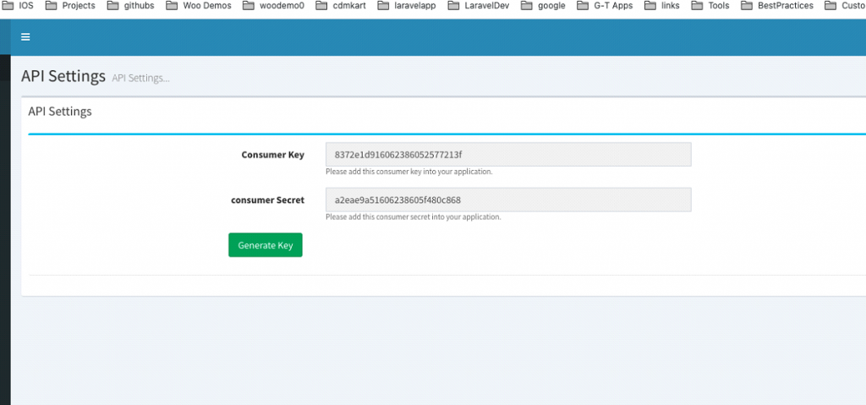Open the IOS bookmarks folder

click(x=19, y=6)
